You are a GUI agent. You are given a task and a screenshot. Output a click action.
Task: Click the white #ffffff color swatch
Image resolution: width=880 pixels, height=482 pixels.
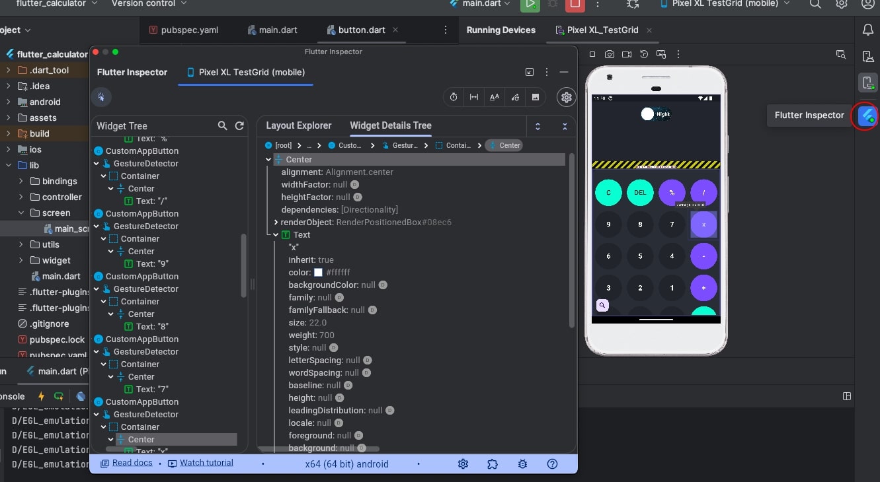click(x=318, y=273)
